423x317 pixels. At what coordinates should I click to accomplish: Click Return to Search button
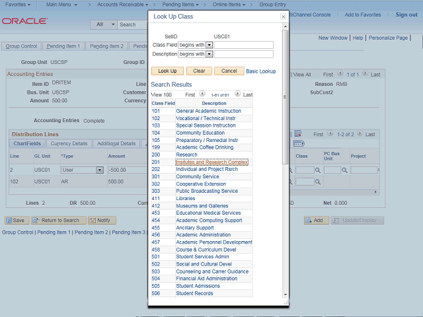59,221
